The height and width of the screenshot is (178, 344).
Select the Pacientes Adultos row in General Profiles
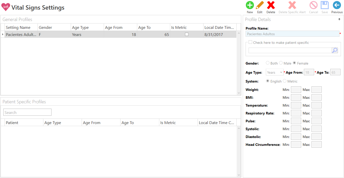76,34
